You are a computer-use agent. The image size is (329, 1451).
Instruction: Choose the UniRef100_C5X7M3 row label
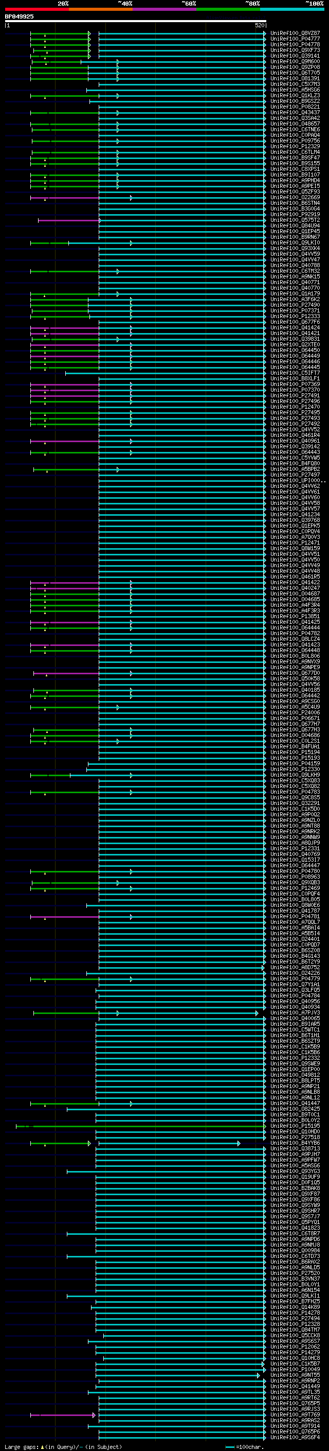(295, 84)
